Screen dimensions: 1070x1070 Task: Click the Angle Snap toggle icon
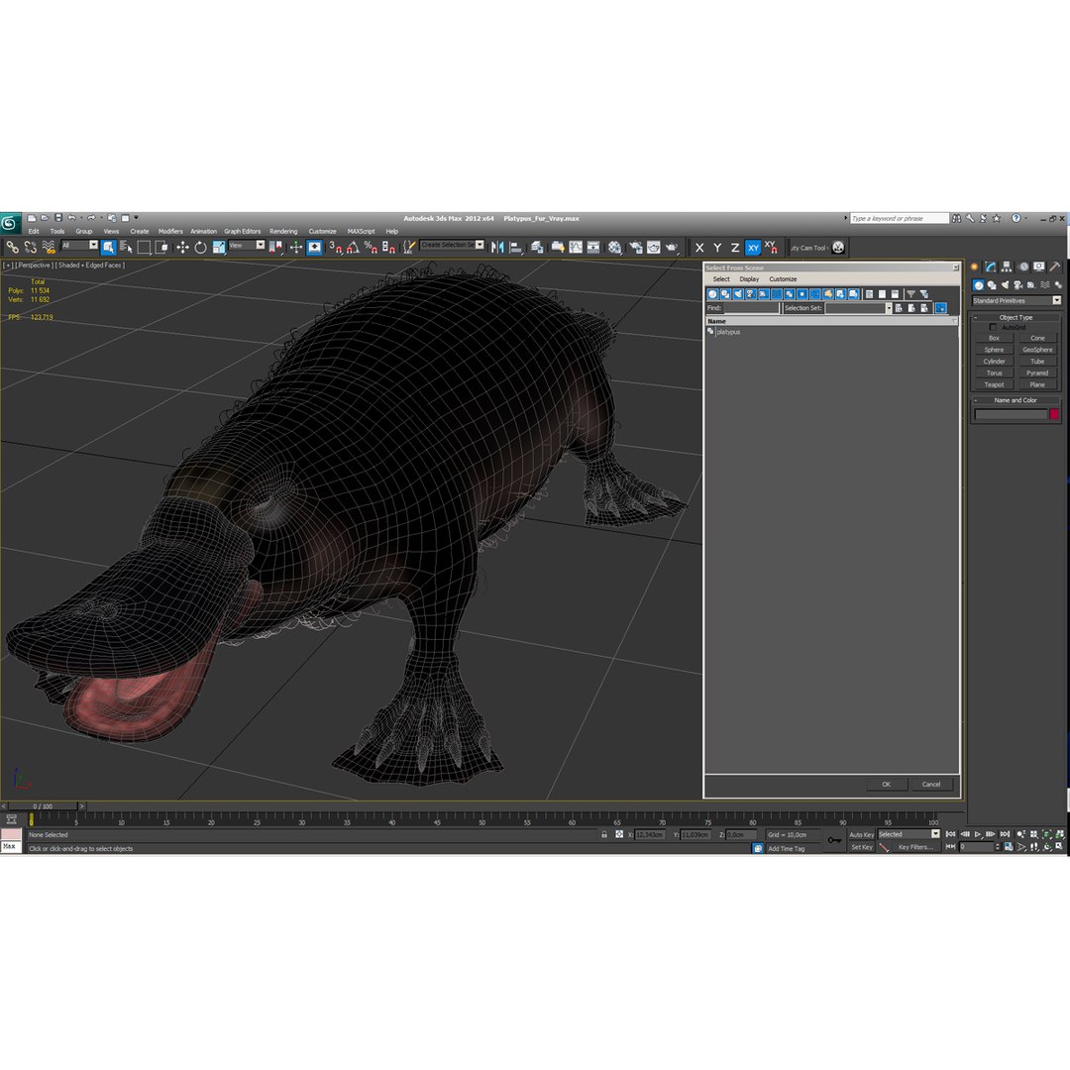353,247
